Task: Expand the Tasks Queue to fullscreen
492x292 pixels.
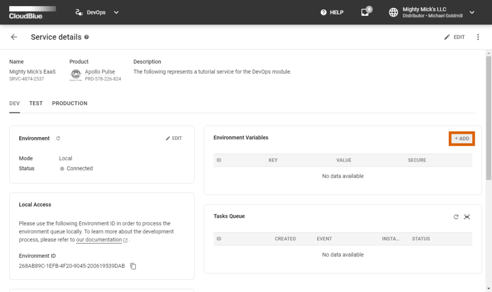Action: 467,217
